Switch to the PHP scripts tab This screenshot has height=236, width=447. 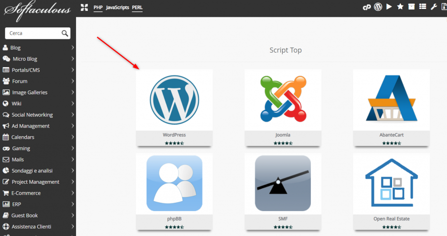(x=98, y=7)
